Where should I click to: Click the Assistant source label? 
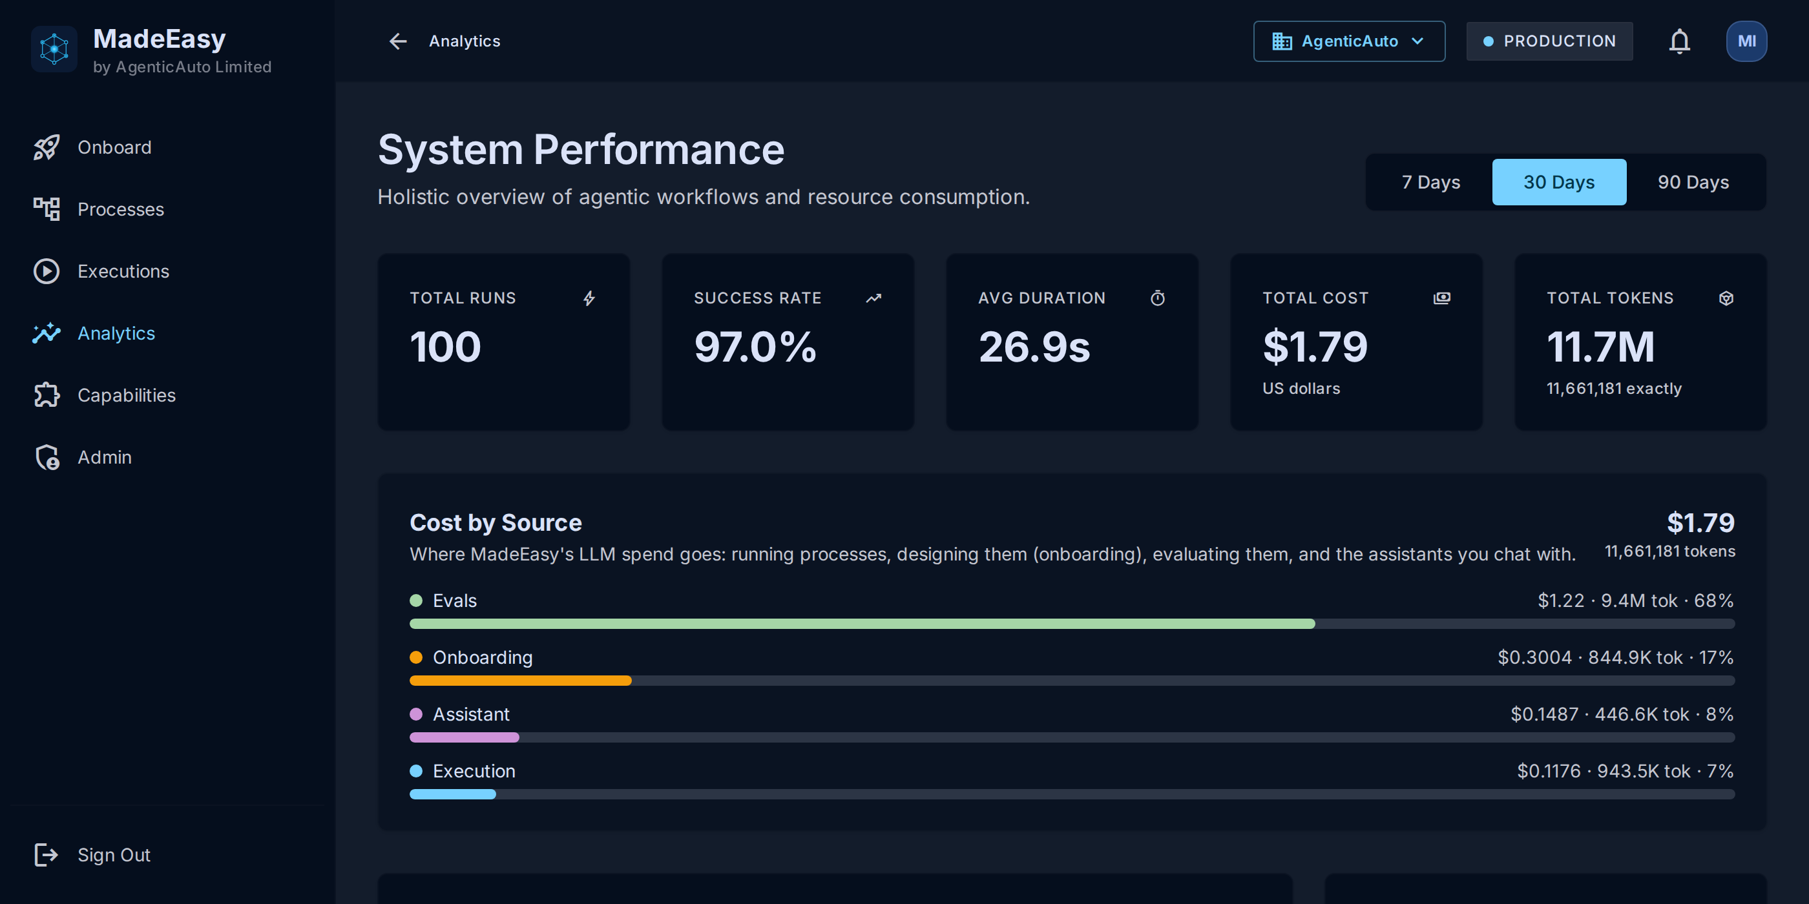click(x=471, y=715)
